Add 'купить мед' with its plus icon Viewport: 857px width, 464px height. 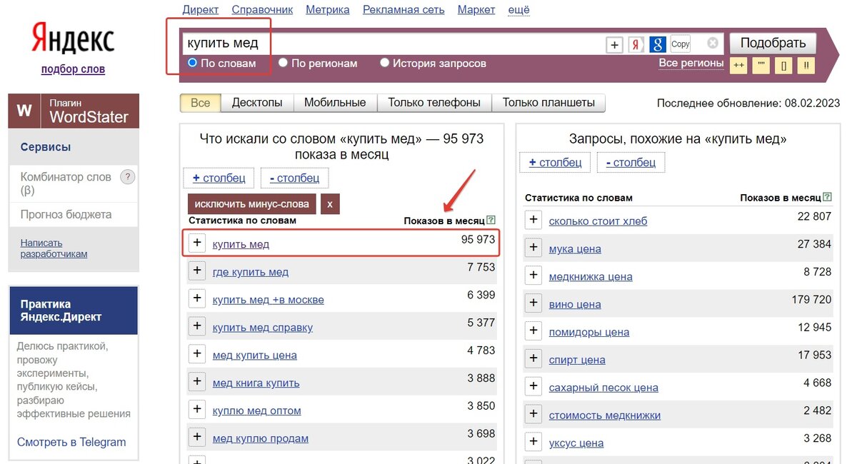coord(197,243)
